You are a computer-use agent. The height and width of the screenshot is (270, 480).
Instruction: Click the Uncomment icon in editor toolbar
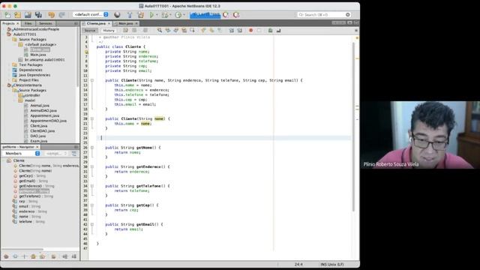click(278, 30)
